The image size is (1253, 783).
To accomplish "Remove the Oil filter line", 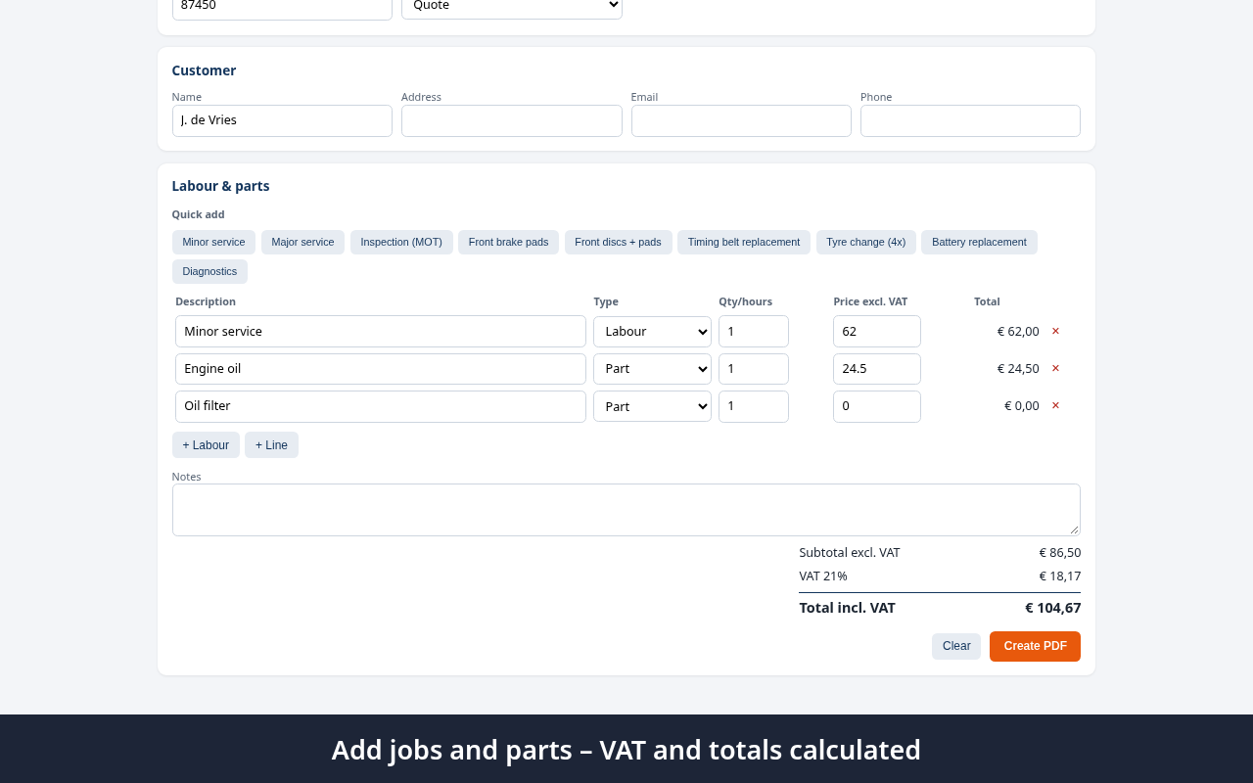I will [1055, 405].
